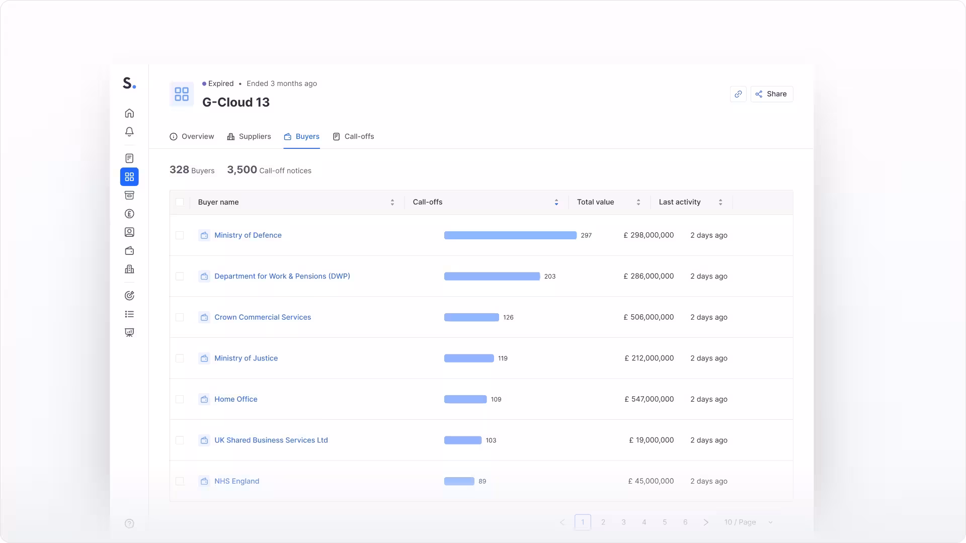The width and height of the screenshot is (966, 543).
Task: Click the Ministry of Defence call-offs bar
Action: click(510, 235)
